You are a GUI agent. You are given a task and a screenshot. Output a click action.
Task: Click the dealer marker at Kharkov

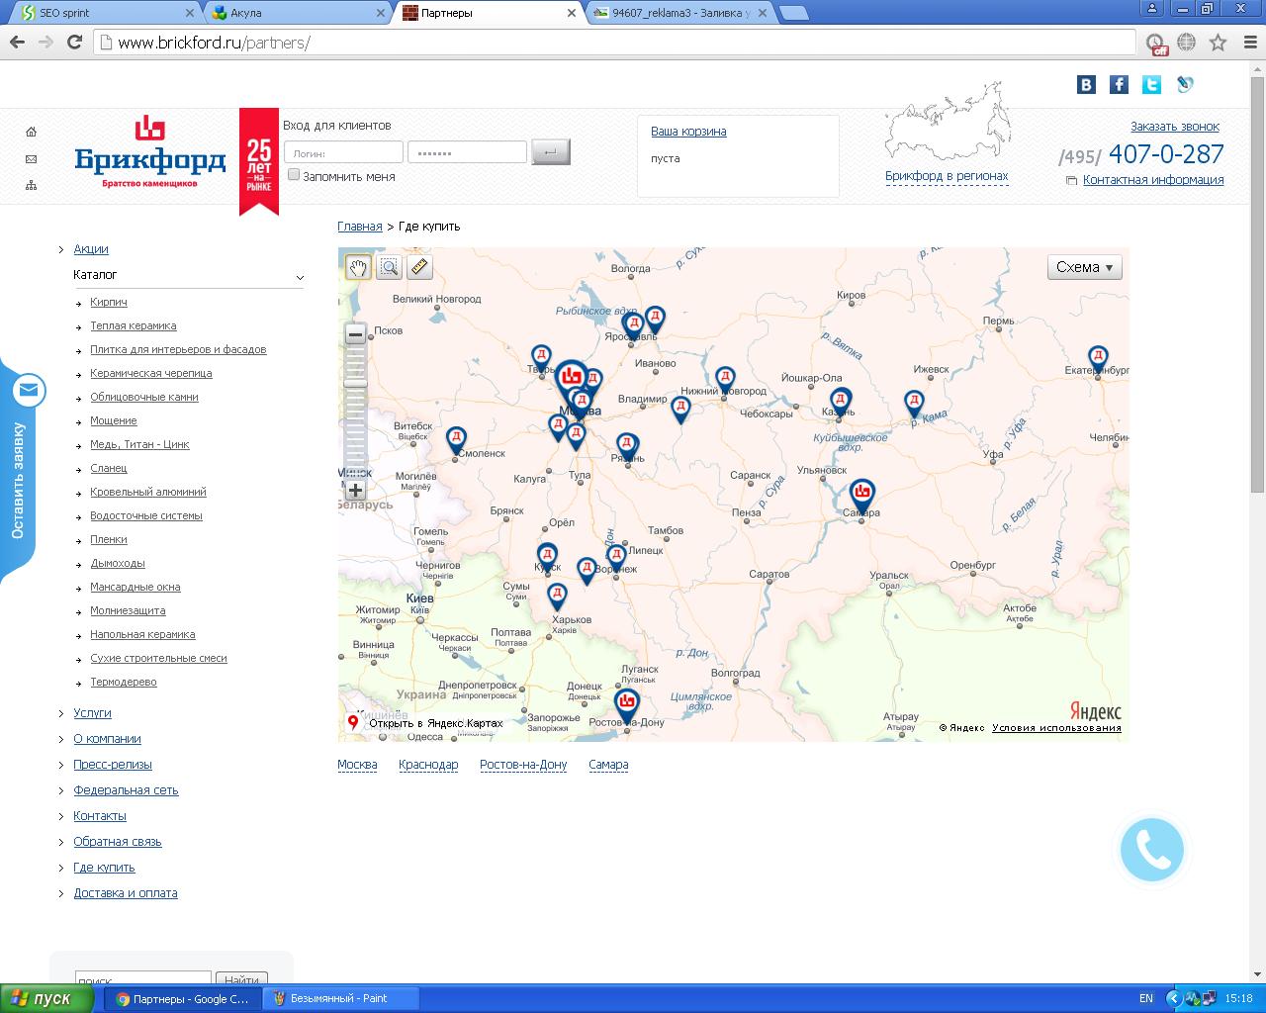tap(557, 598)
